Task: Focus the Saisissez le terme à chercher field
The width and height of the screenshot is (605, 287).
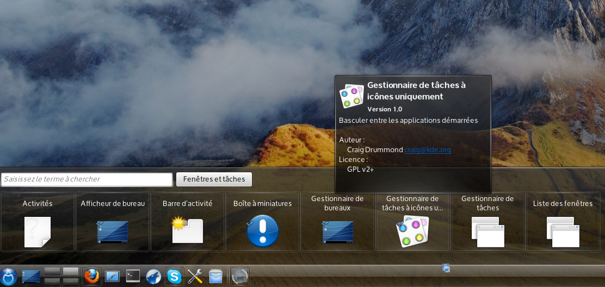Action: [87, 179]
